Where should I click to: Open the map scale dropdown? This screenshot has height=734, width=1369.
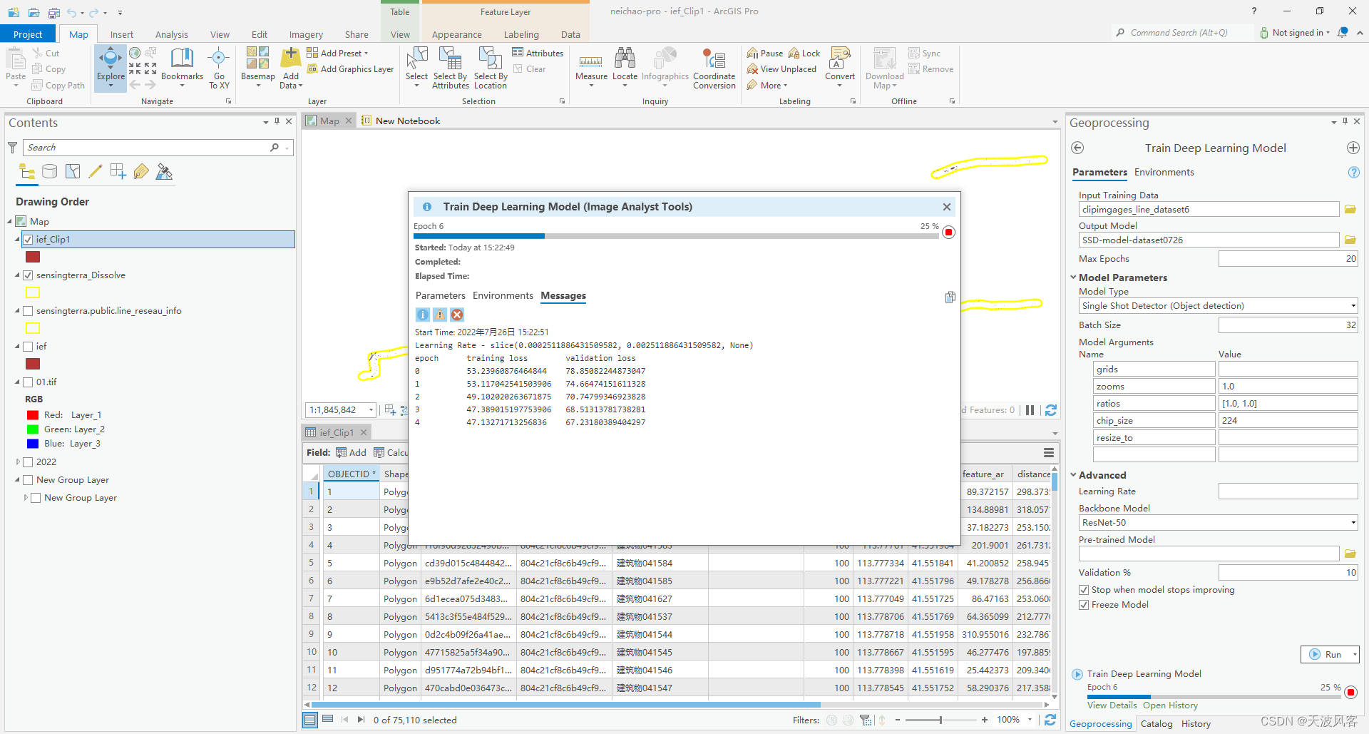tap(371, 410)
